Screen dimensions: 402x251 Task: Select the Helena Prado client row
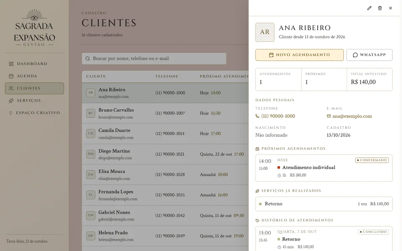[x=165, y=236]
